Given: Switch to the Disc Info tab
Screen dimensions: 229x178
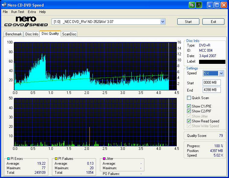Looking at the screenshot, I should [32, 34].
